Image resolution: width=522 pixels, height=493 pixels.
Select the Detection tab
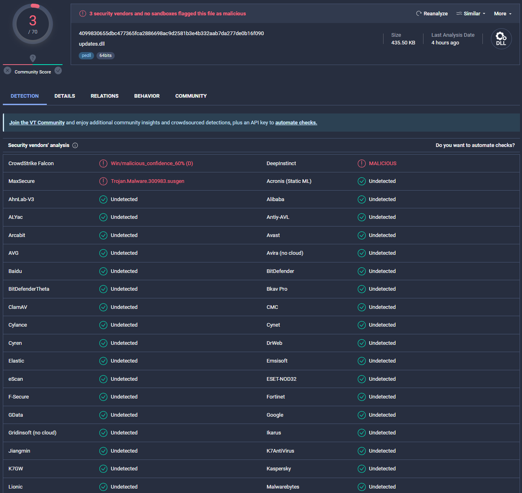coord(25,96)
